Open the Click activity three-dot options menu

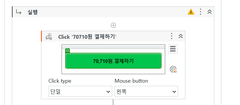(172, 36)
